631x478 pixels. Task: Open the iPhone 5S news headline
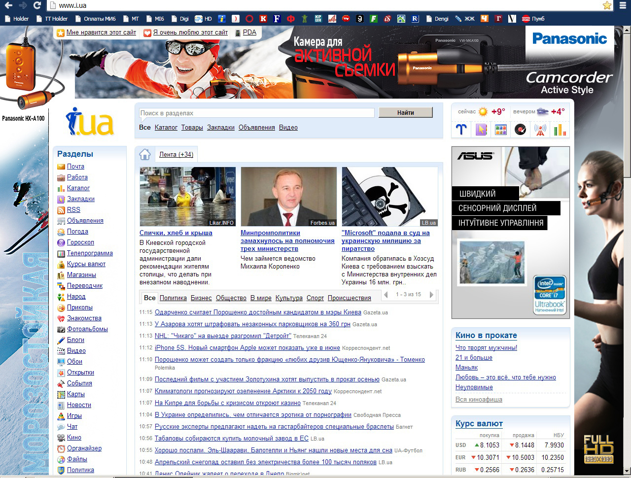point(247,348)
